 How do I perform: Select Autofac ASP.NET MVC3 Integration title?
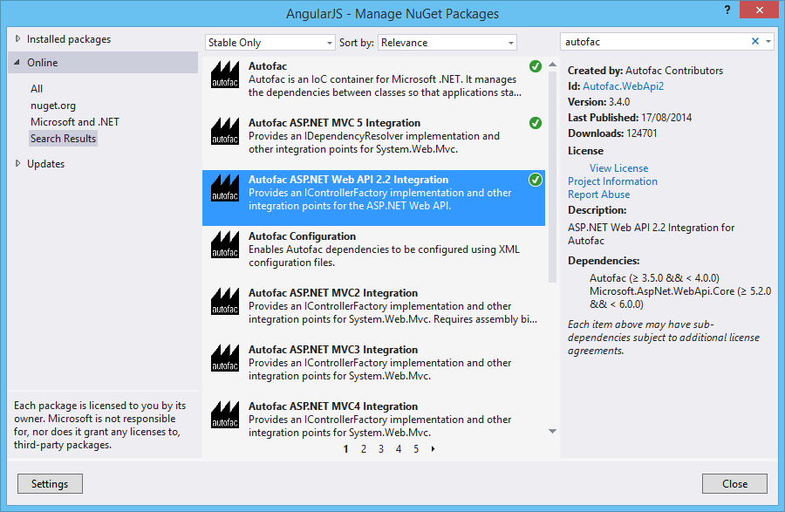(333, 350)
